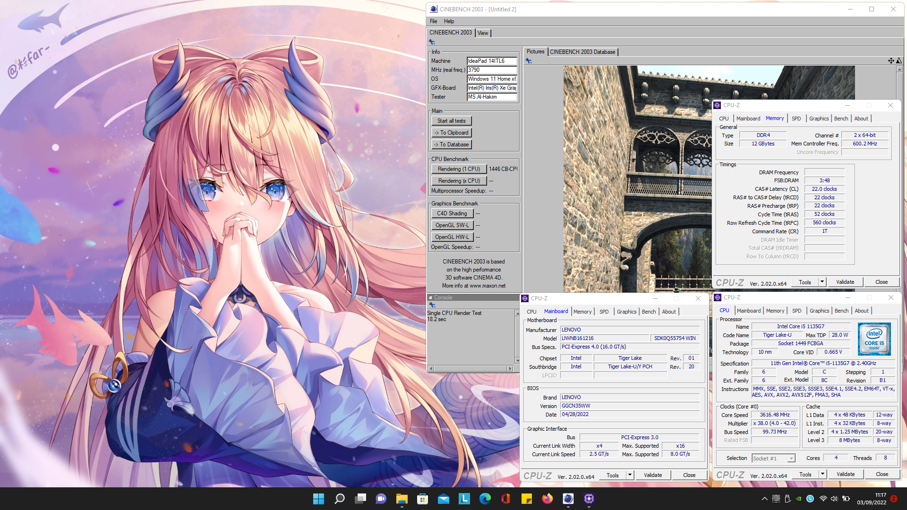
Task: Click Close button in the Mainboard CPU-Z window
Action: tap(689, 475)
